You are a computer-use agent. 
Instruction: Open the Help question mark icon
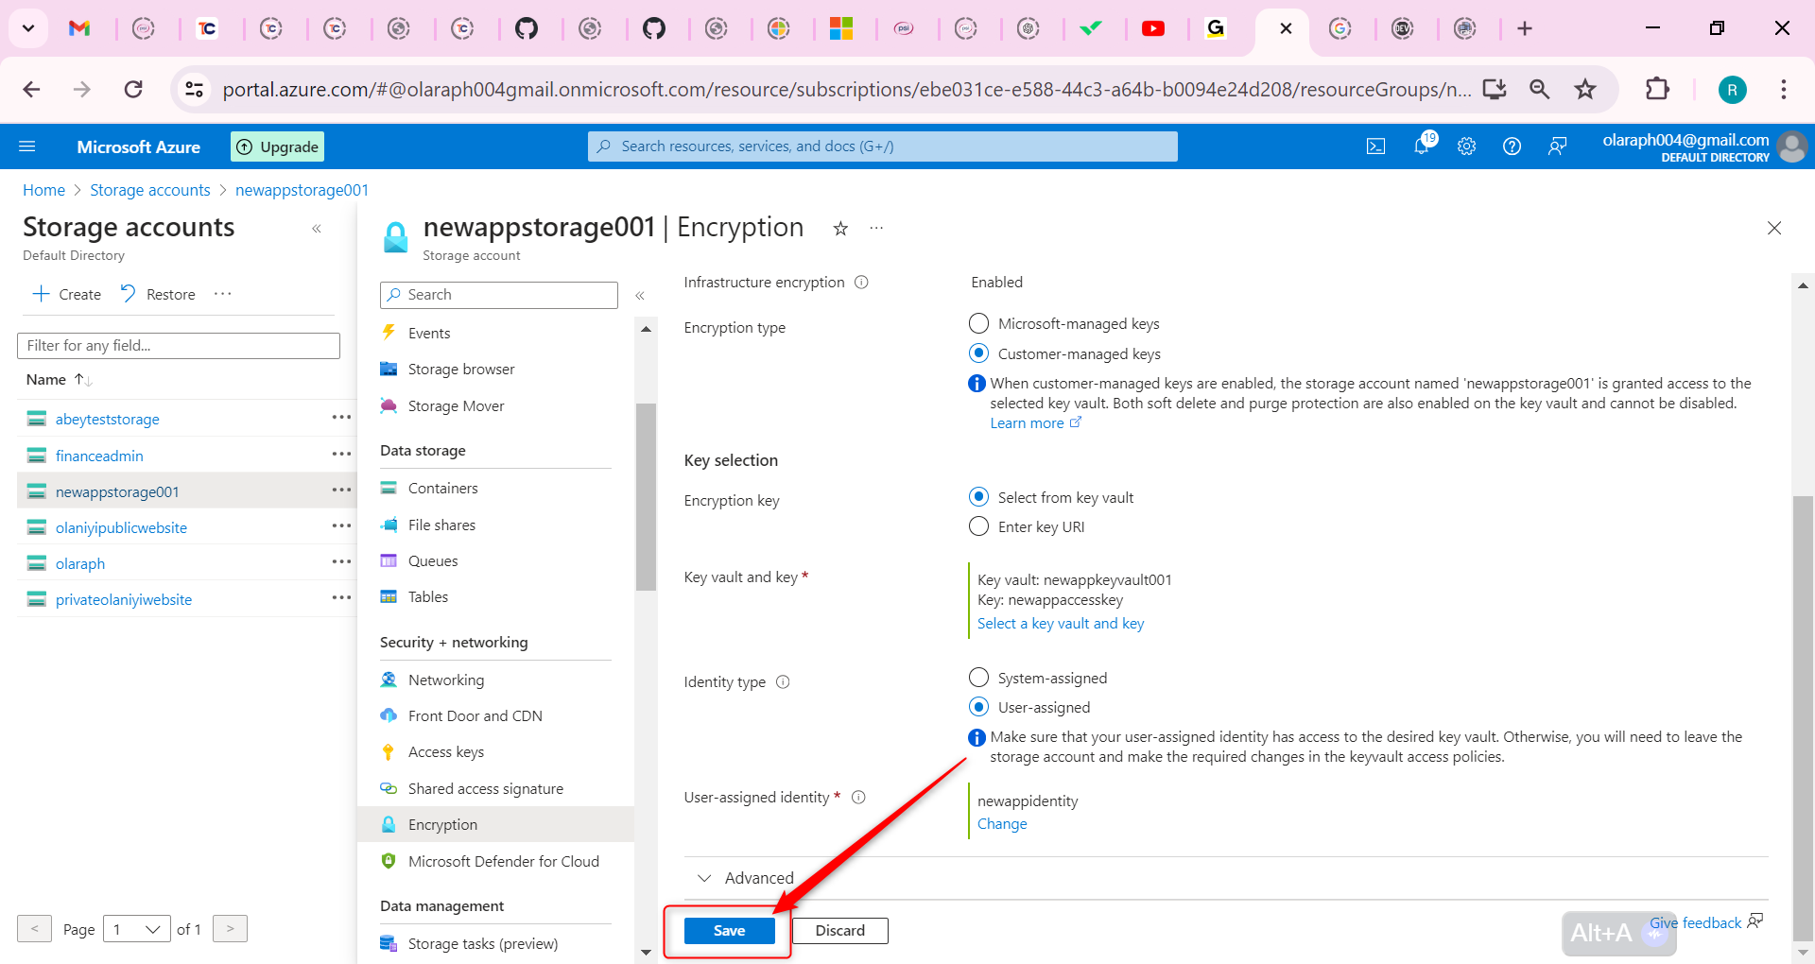click(x=1512, y=146)
